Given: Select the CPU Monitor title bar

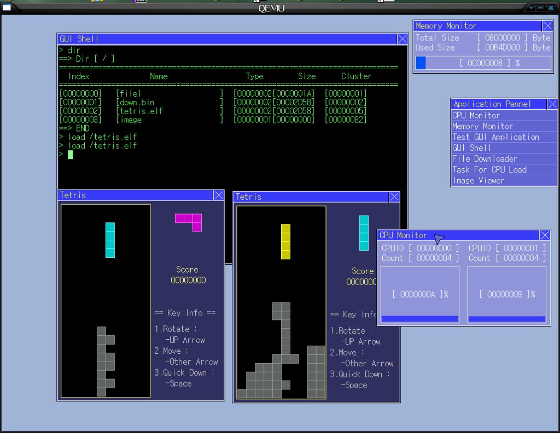Looking at the screenshot, I should [458, 235].
